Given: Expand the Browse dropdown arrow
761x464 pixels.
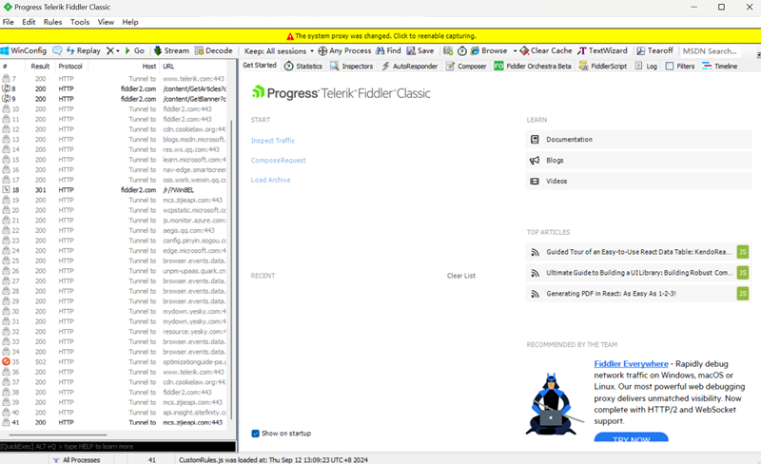Looking at the screenshot, I should pyautogui.click(x=515, y=51).
